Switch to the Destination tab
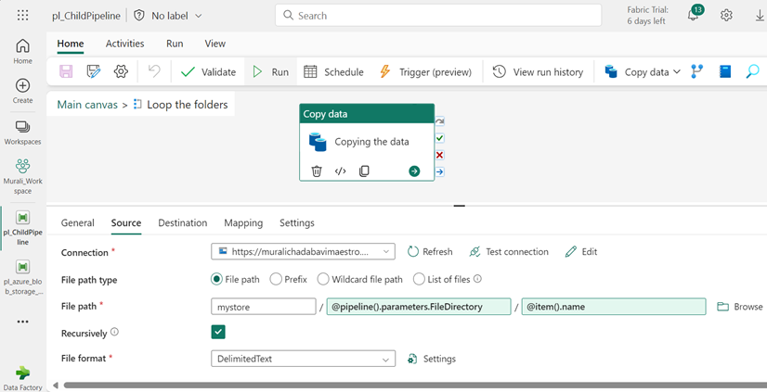Viewport: 767px width, 392px height. pos(182,222)
